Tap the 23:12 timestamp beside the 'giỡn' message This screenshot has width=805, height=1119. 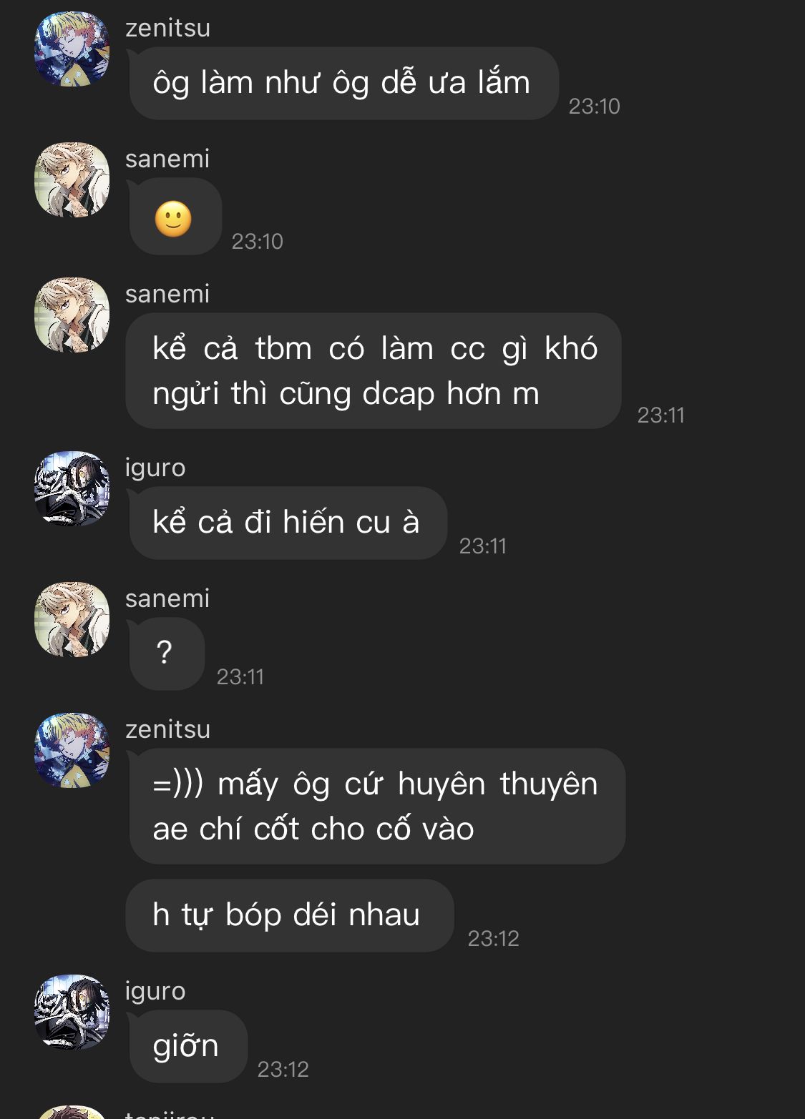(283, 1069)
